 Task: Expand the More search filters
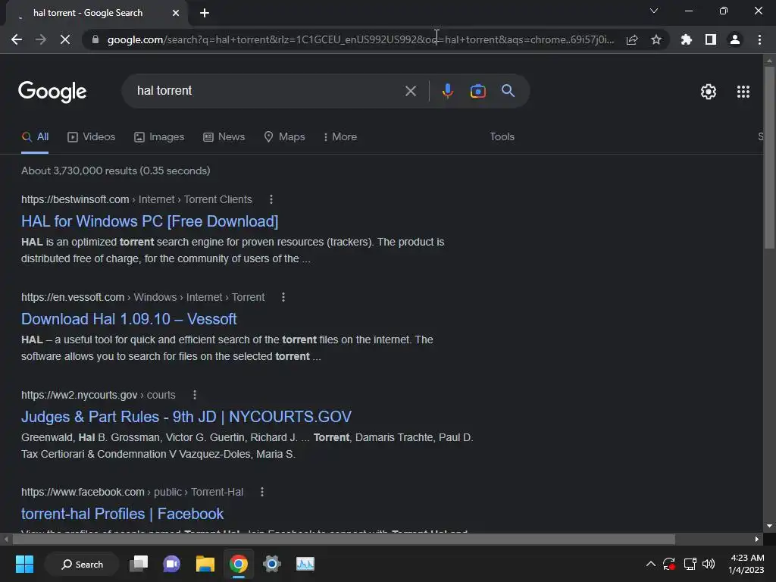tap(339, 137)
